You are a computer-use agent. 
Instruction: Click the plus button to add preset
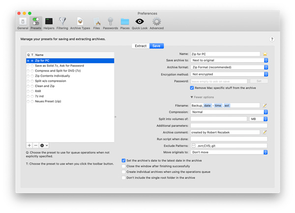coord(29,146)
